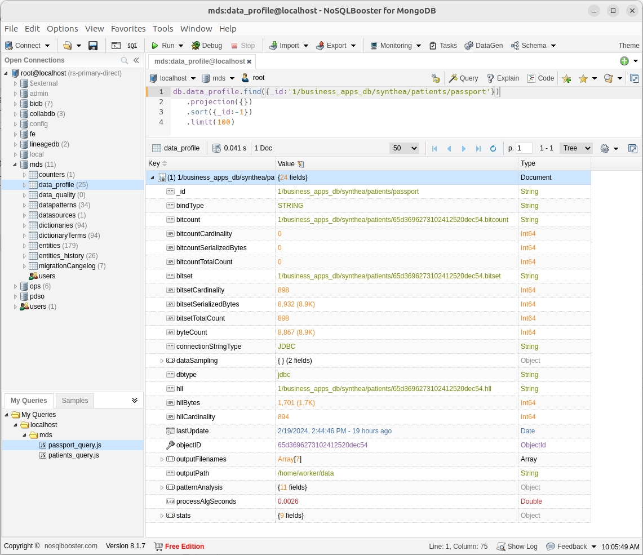Open the Tree view mode dropdown

pyautogui.click(x=575, y=148)
